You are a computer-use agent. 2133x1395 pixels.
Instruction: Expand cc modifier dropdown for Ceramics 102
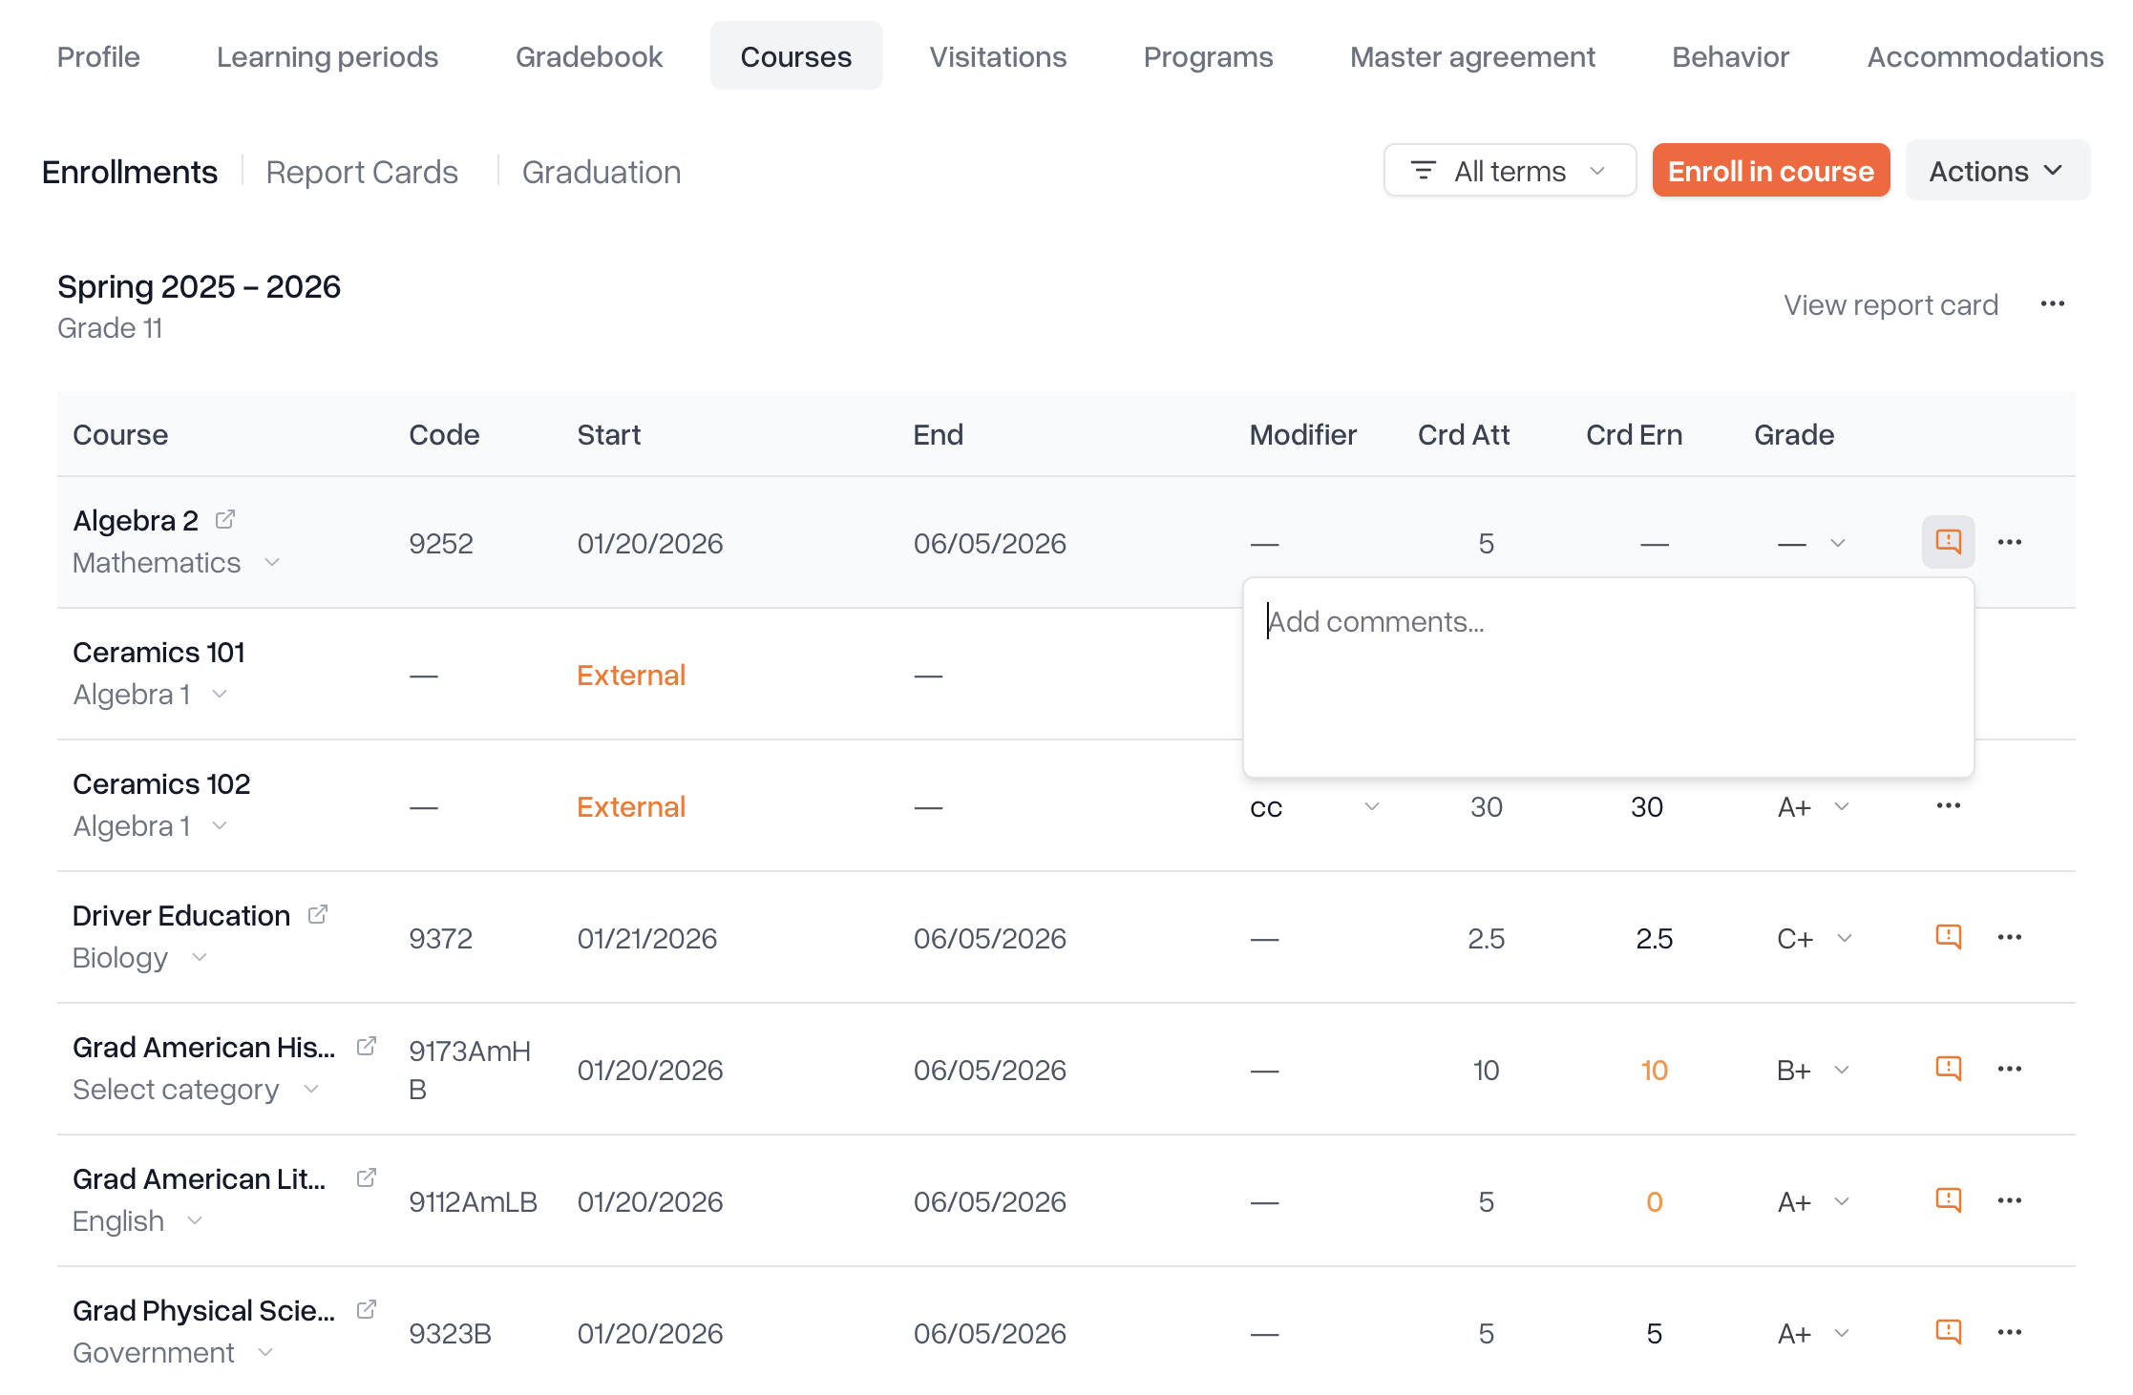point(1371,807)
